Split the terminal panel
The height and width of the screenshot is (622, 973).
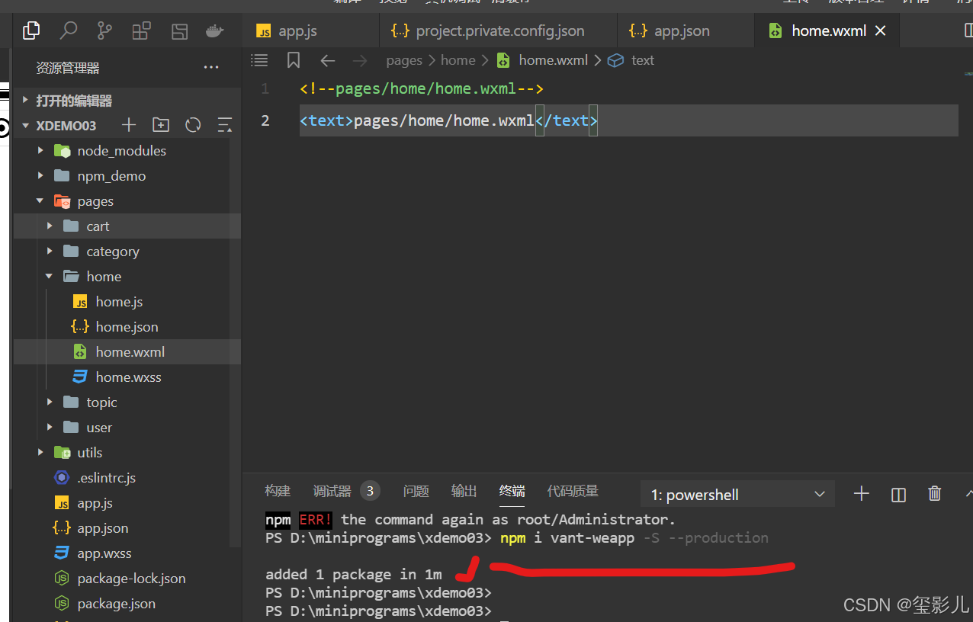pos(898,494)
